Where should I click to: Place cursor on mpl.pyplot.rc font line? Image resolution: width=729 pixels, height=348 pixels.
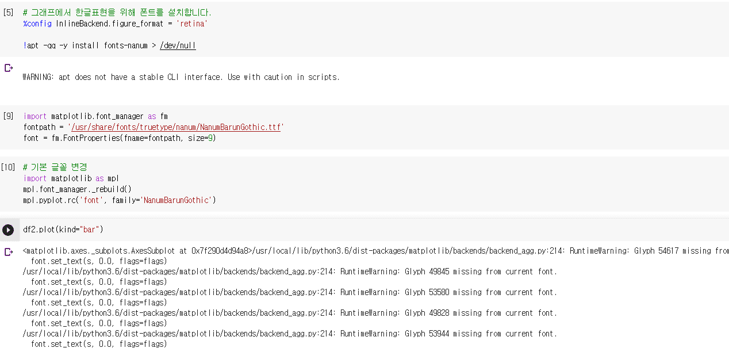119,200
